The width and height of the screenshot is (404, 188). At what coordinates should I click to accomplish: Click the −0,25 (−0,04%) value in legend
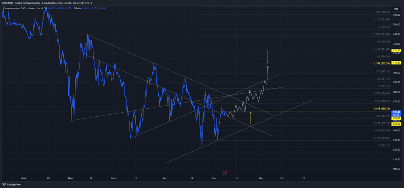point(98,8)
